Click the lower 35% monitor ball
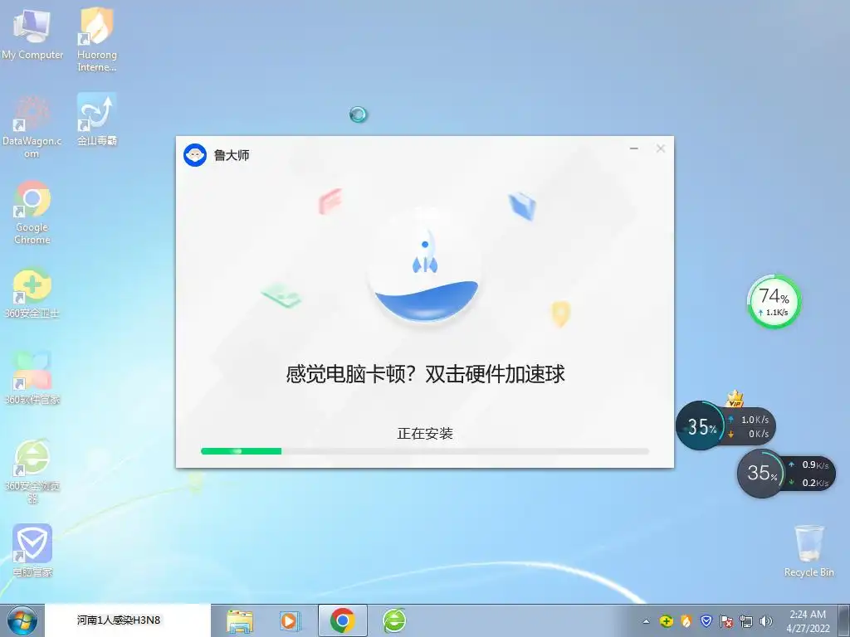 pyautogui.click(x=762, y=474)
